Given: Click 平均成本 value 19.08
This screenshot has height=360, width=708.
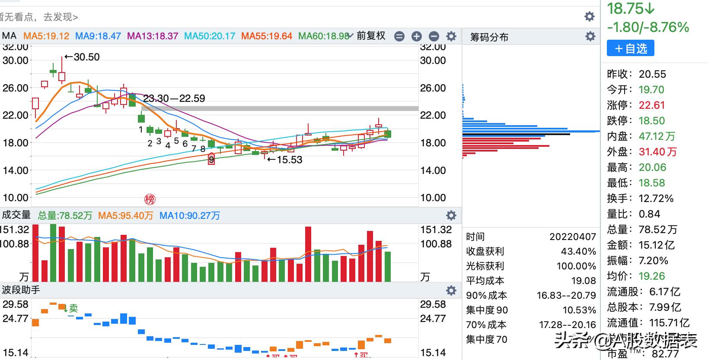Looking at the screenshot, I should point(584,281).
